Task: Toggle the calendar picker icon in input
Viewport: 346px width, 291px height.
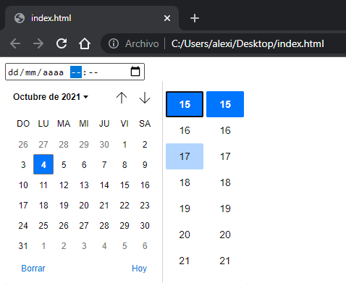Action: point(135,72)
